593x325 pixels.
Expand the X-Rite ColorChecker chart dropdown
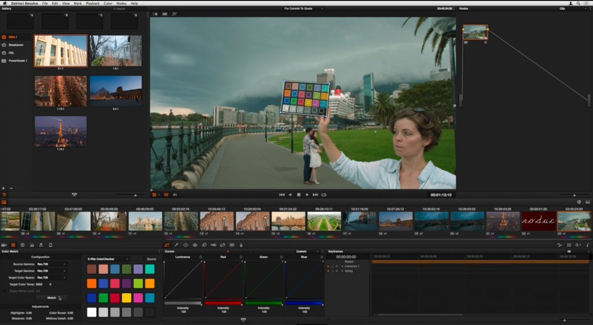(127, 259)
